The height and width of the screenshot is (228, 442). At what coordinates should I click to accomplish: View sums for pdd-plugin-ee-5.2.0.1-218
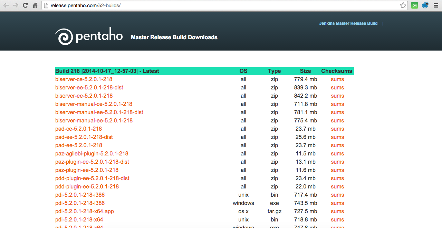point(337,187)
